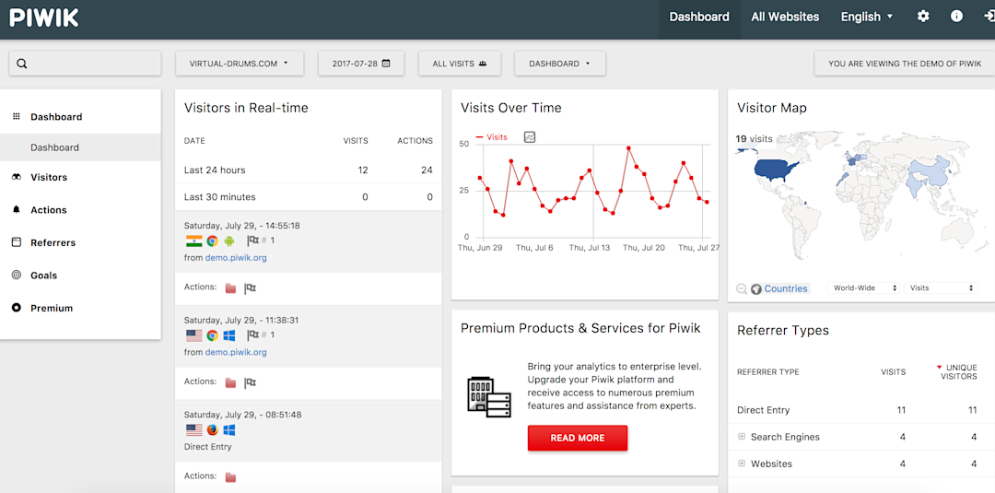Click US flag in 08:51:48 visit
Viewport: 995px width, 493px height.
click(x=193, y=430)
